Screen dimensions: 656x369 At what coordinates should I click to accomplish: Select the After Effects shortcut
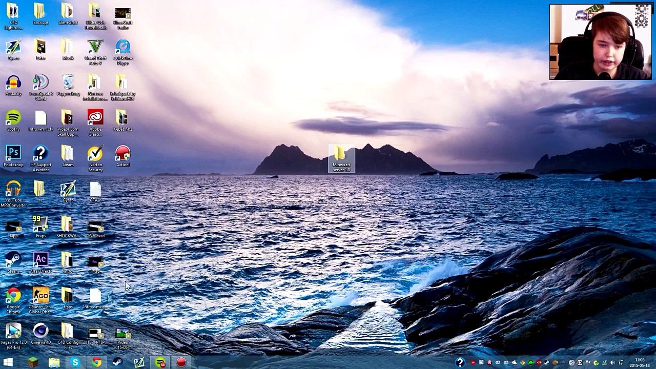[40, 262]
